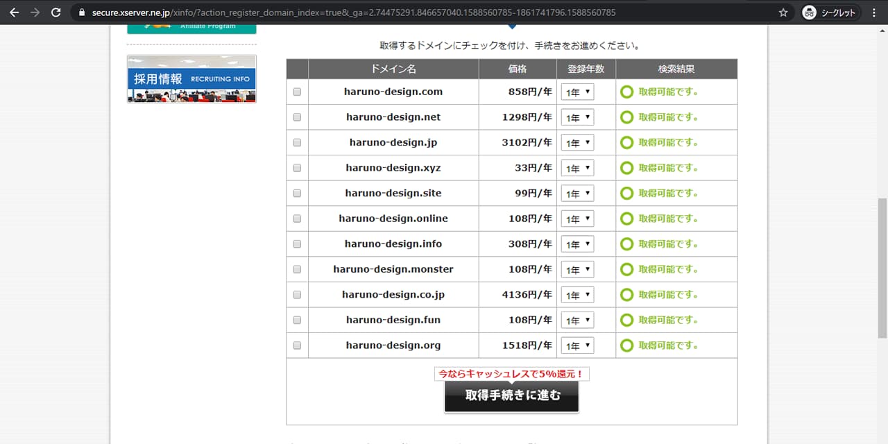
Task: Open the Chrome three-dot menu
Action: pos(874,12)
